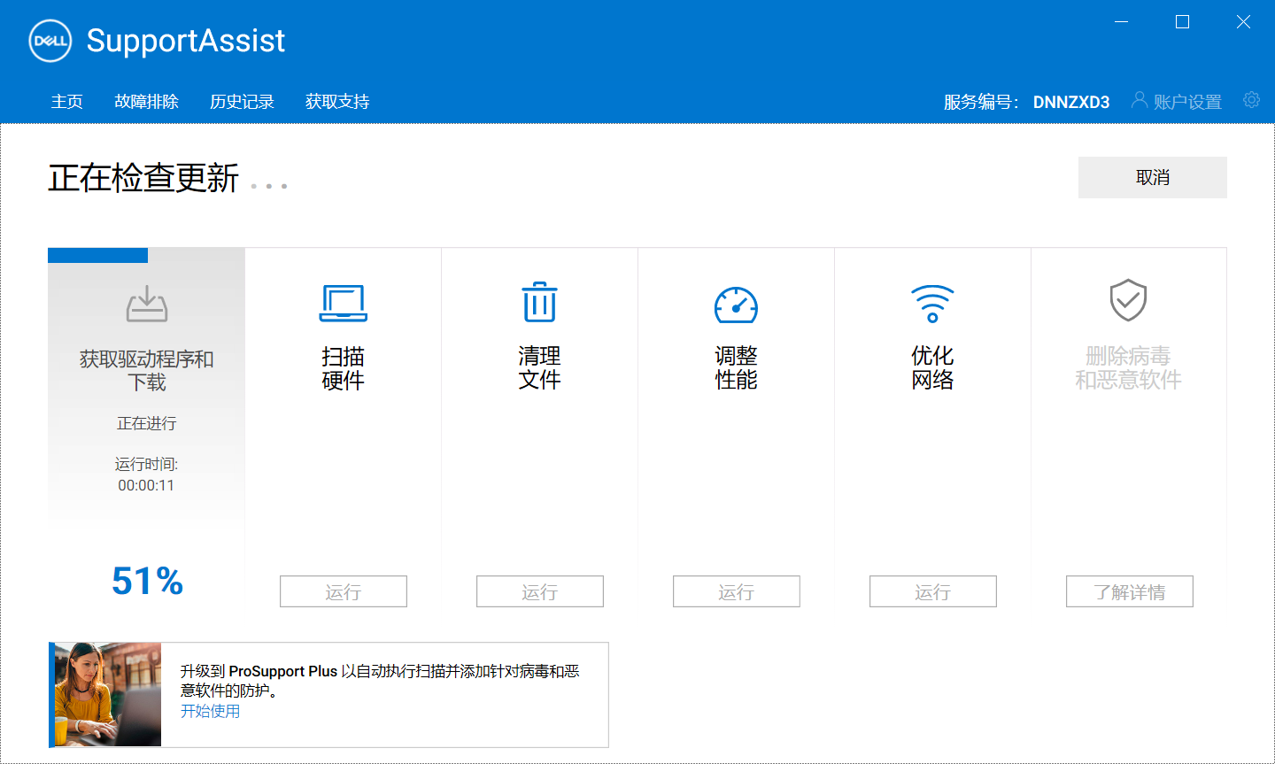Switch to the 历史记录 tab
Screen dimensions: 1275x764
[x=242, y=102]
